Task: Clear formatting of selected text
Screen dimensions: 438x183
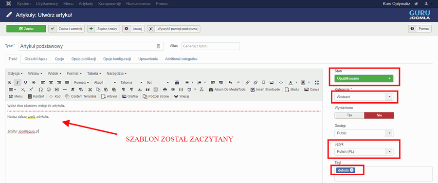Action: (x=201, y=90)
